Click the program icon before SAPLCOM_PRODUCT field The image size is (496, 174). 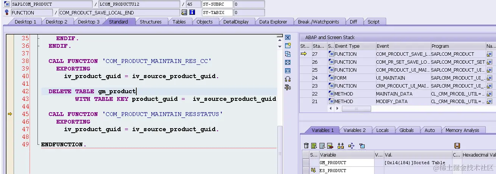click(6, 5)
